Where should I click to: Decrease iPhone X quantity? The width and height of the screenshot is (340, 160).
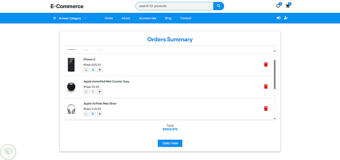point(86,70)
